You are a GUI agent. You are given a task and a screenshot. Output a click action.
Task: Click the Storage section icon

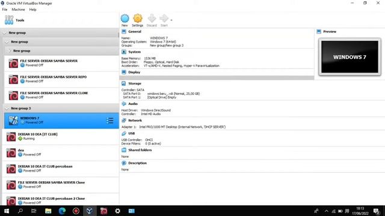(x=124, y=83)
